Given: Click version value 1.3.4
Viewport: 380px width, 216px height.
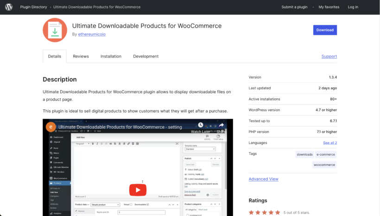Looking at the screenshot, I should coord(333,77).
